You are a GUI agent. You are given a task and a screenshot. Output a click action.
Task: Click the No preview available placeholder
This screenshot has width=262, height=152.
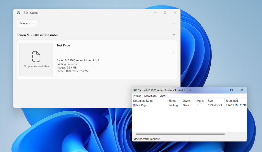(x=36, y=59)
